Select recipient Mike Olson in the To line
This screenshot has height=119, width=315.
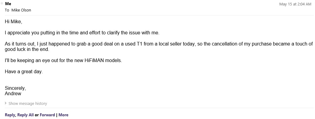point(21,10)
